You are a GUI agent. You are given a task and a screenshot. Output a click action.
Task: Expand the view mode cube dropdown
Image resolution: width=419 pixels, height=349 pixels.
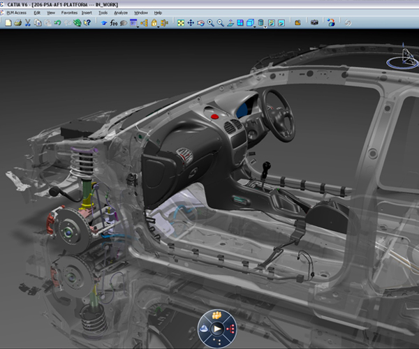[x=255, y=25]
